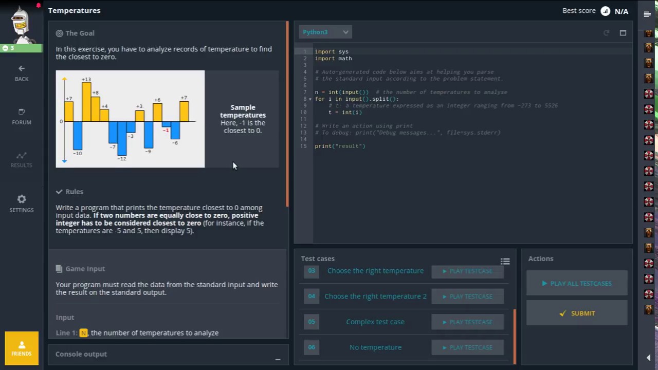Image resolution: width=658 pixels, height=370 pixels.
Task: Open the test cases list menu icon
Action: [x=505, y=262]
